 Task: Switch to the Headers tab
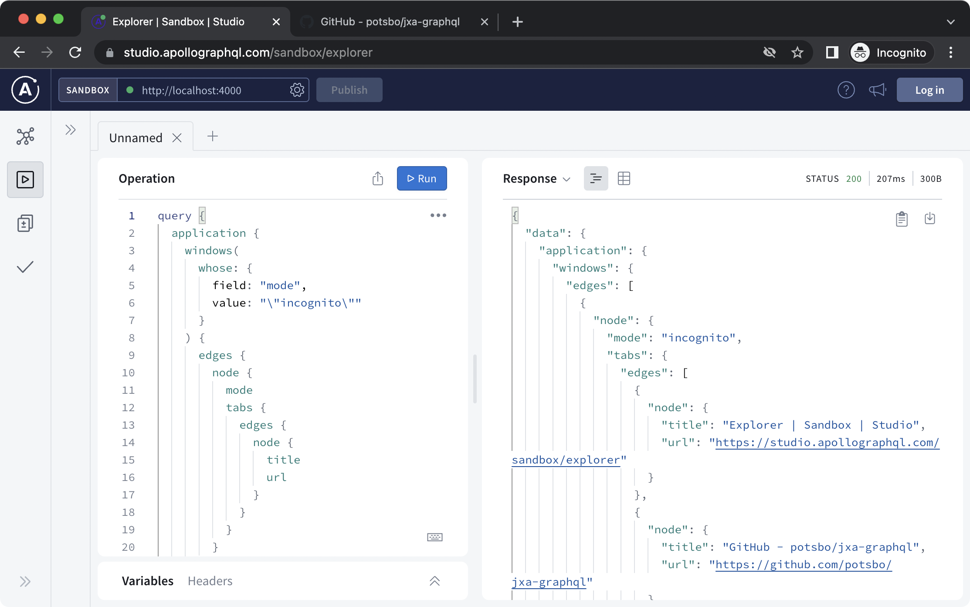(x=210, y=581)
